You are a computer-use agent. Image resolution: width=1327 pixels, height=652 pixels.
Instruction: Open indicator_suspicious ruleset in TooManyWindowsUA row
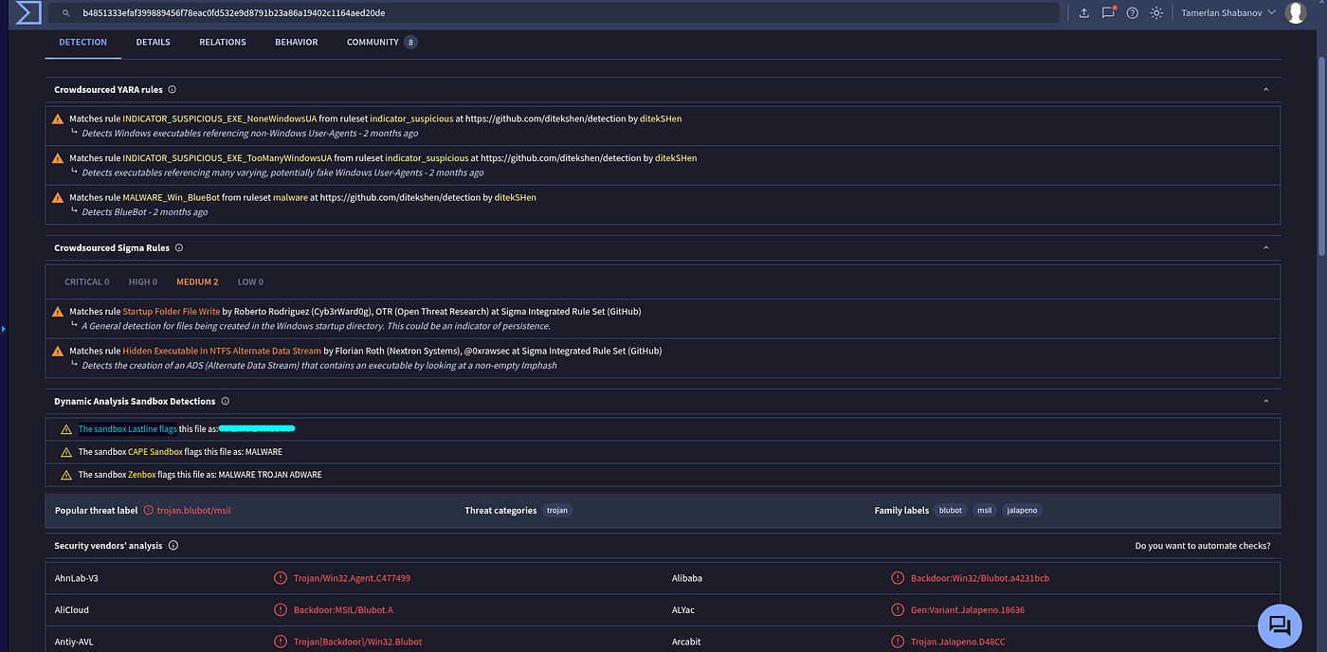427,158
